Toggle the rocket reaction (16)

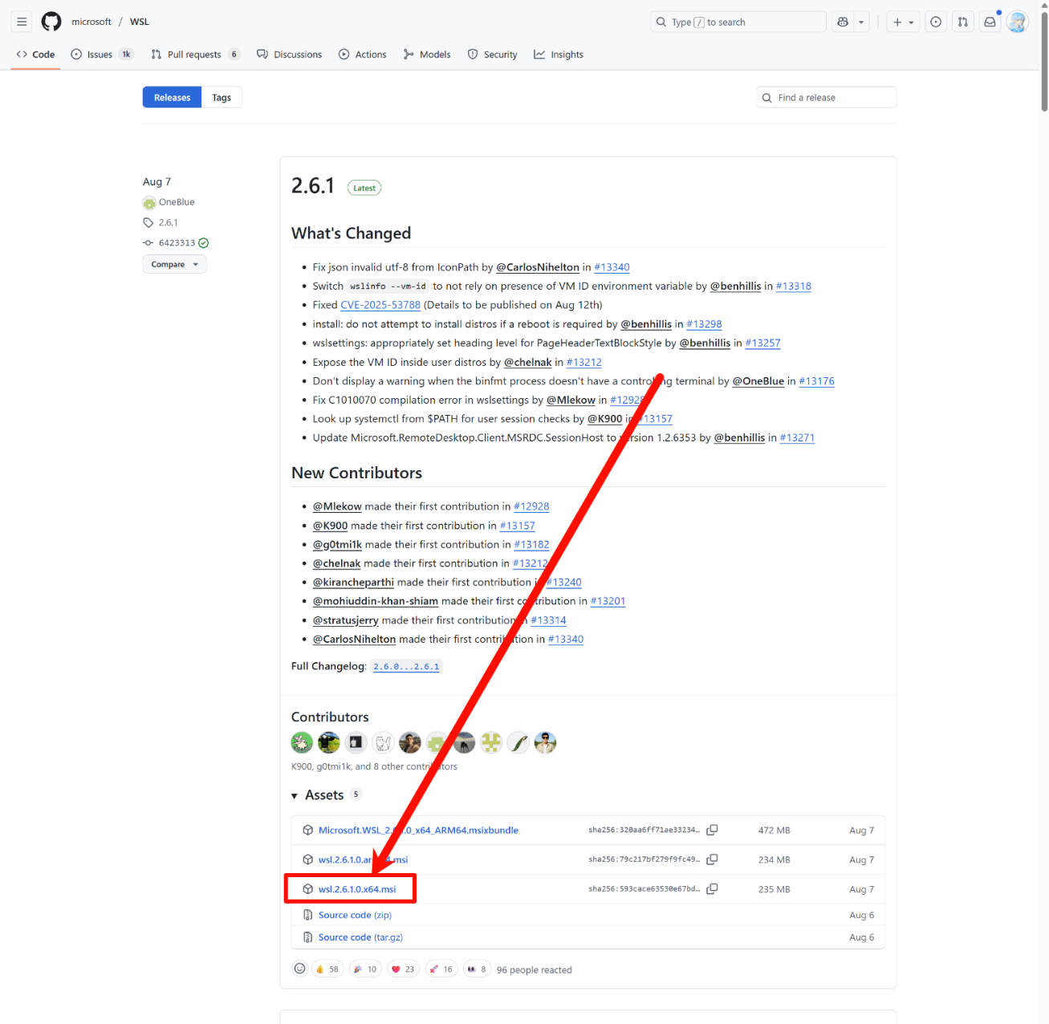click(x=441, y=969)
